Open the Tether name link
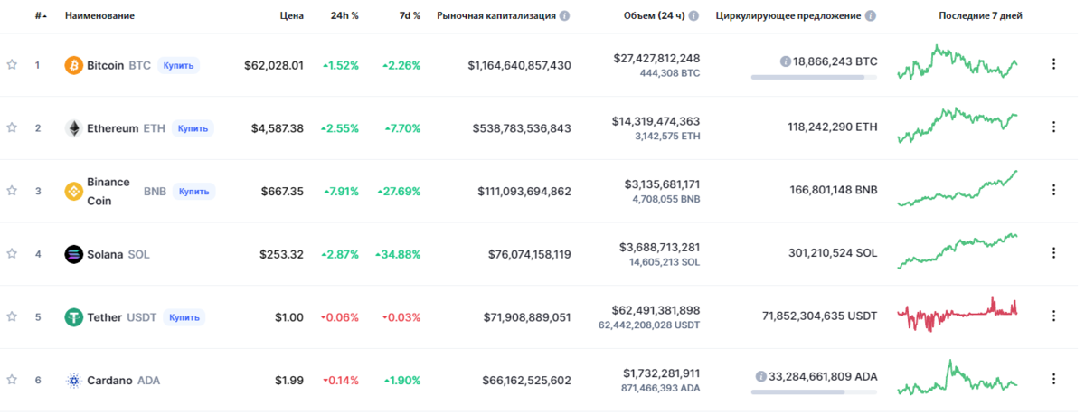The image size is (1085, 415). click(105, 317)
